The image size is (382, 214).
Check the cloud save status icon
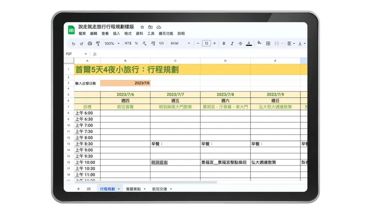coord(158,27)
